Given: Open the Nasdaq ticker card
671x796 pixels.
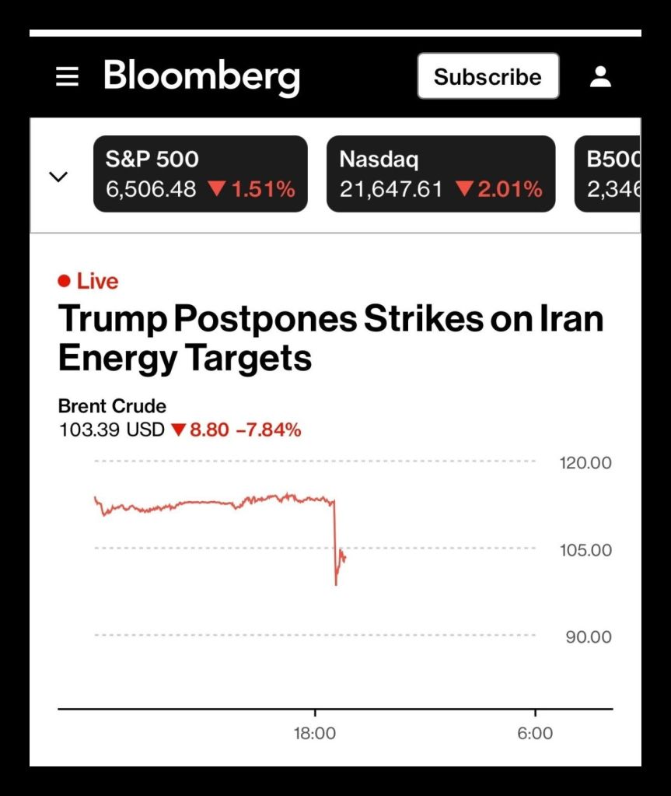Looking at the screenshot, I should coord(440,174).
